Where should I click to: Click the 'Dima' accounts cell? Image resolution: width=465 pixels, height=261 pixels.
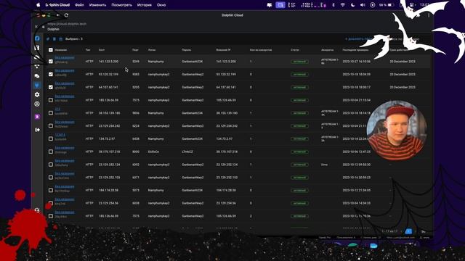324,165
